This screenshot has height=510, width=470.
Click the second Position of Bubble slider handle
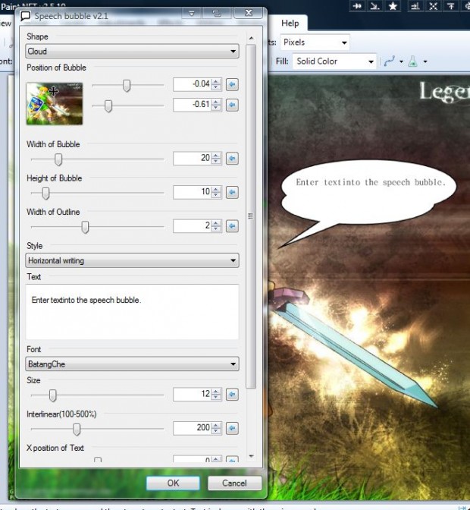pyautogui.click(x=108, y=106)
